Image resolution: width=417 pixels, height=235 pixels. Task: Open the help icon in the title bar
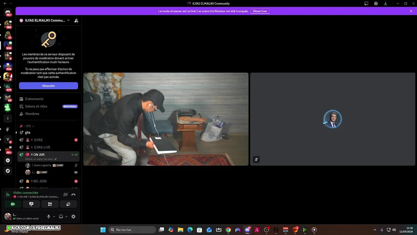click(x=376, y=3)
